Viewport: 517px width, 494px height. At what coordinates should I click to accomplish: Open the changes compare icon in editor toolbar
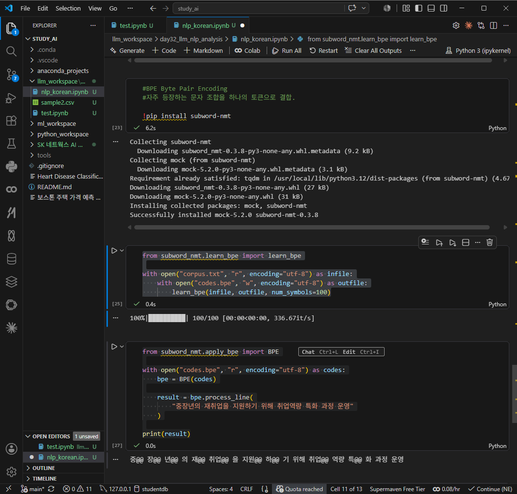point(481,25)
